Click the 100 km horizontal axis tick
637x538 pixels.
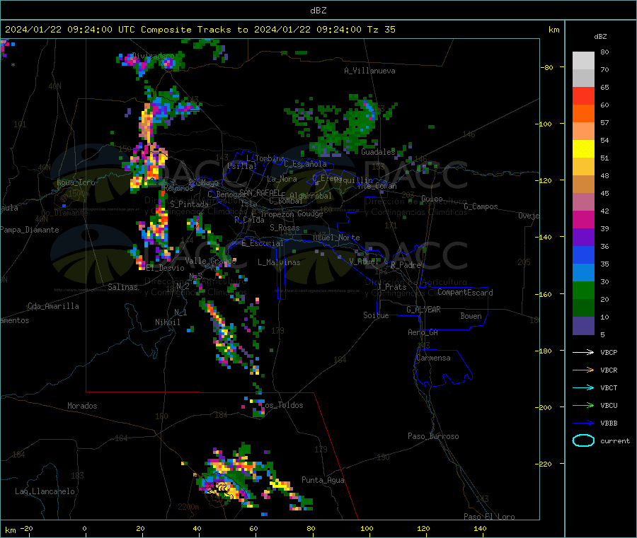click(367, 528)
